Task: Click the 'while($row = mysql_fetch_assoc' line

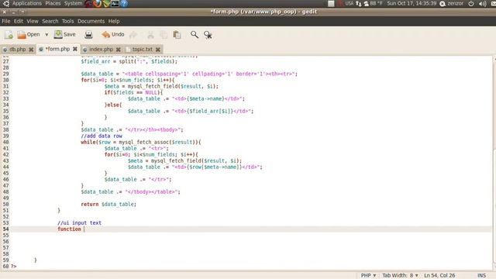Action: [x=141, y=142]
